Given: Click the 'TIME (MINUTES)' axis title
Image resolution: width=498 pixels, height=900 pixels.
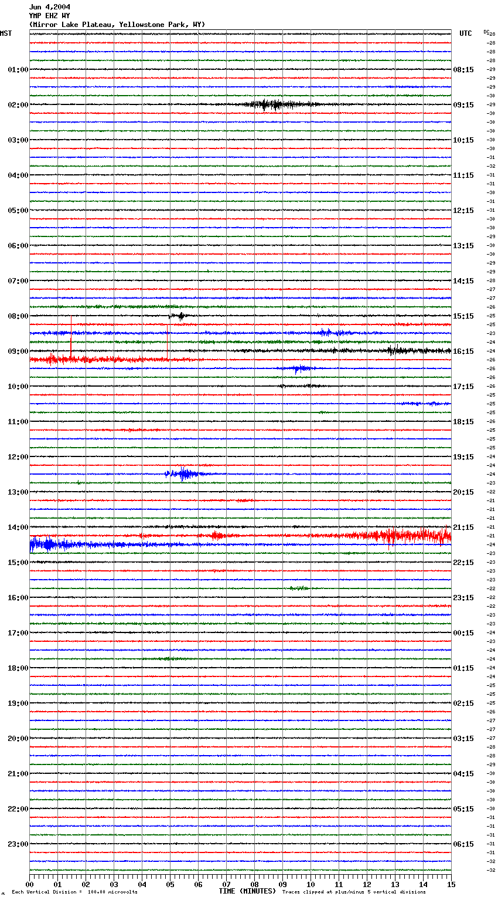Looking at the screenshot, I should pos(247,891).
